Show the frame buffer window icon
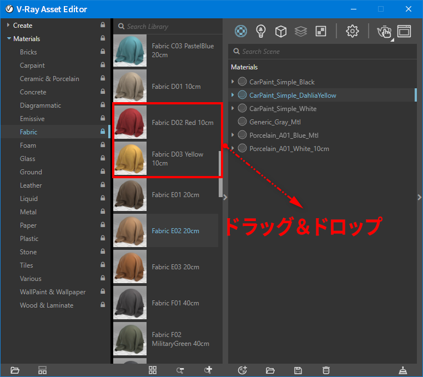Viewport: 423px width, 377px height. pyautogui.click(x=404, y=31)
